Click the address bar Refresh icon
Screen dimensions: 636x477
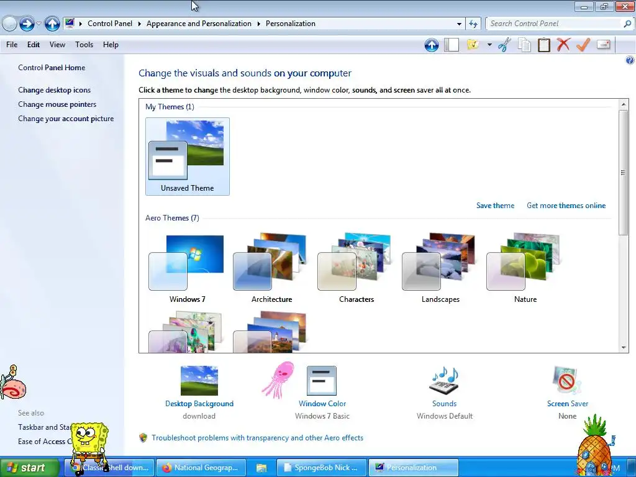point(473,24)
